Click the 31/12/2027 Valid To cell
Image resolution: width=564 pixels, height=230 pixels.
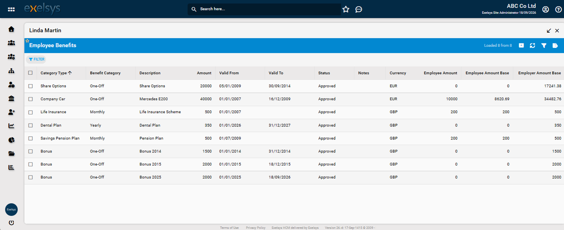pos(279,125)
